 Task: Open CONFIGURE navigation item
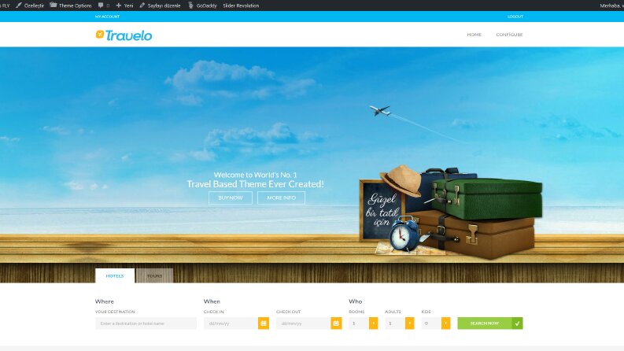coord(509,35)
